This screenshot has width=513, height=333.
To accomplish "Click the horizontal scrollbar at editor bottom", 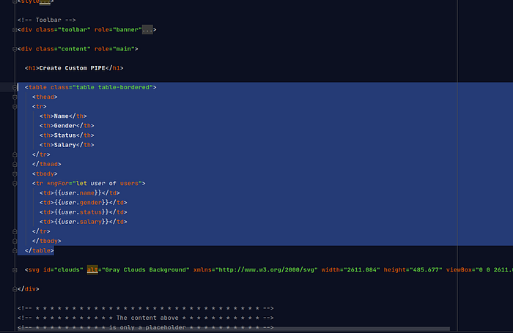I will (234, 329).
